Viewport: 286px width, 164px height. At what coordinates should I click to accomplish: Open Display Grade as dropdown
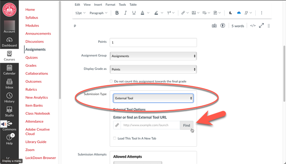(153, 69)
